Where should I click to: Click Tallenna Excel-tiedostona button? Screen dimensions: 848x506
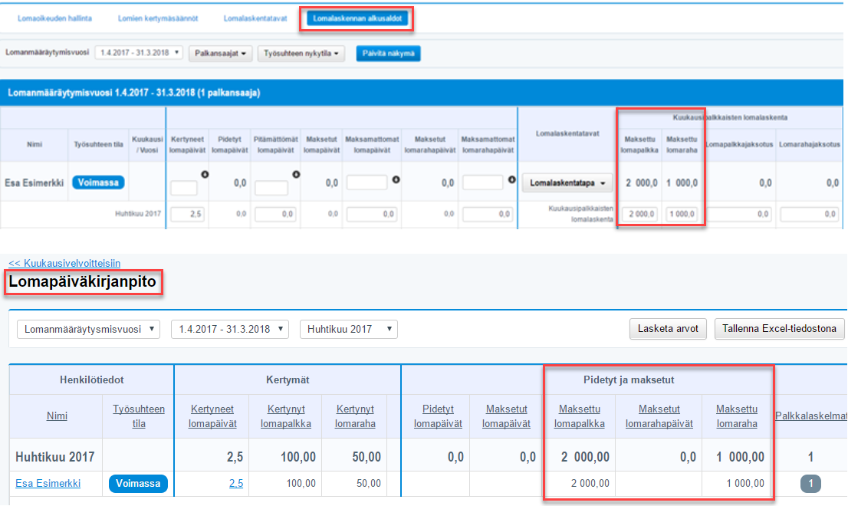point(779,329)
